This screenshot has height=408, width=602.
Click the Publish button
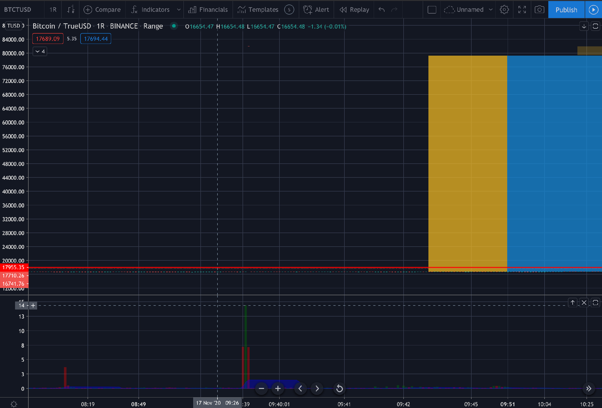coord(566,10)
